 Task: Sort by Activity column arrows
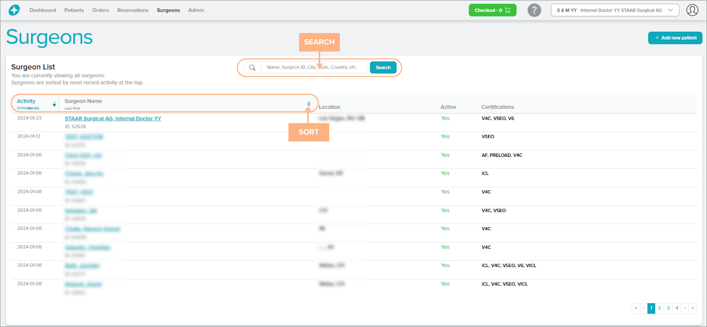[54, 104]
